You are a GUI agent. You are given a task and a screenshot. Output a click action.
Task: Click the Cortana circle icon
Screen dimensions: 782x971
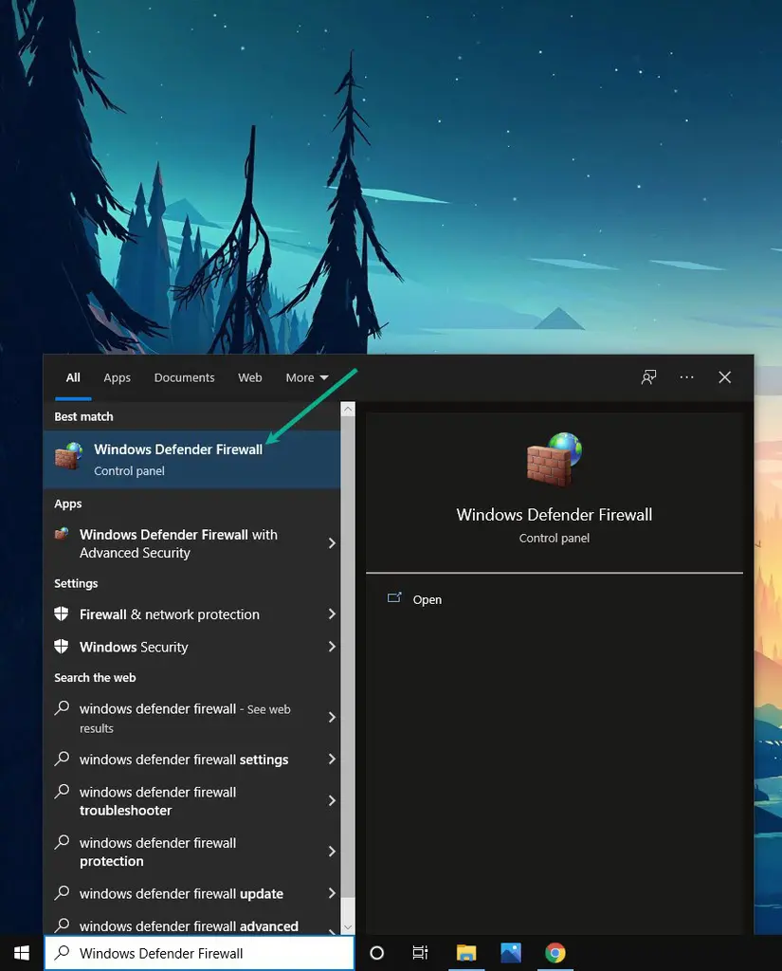pyautogui.click(x=376, y=953)
